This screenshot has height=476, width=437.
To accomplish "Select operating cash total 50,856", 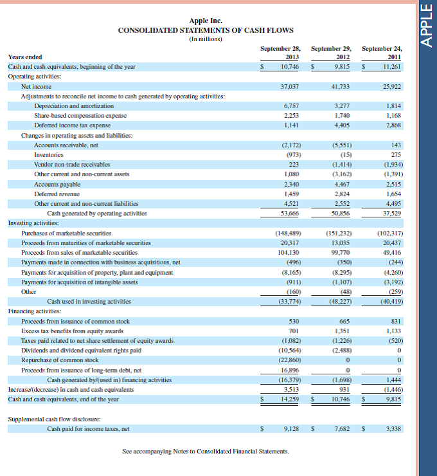I will (340, 214).
